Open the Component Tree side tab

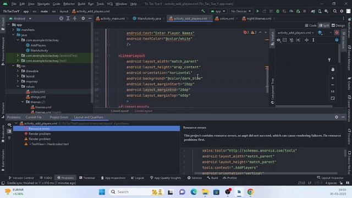pos(272,91)
